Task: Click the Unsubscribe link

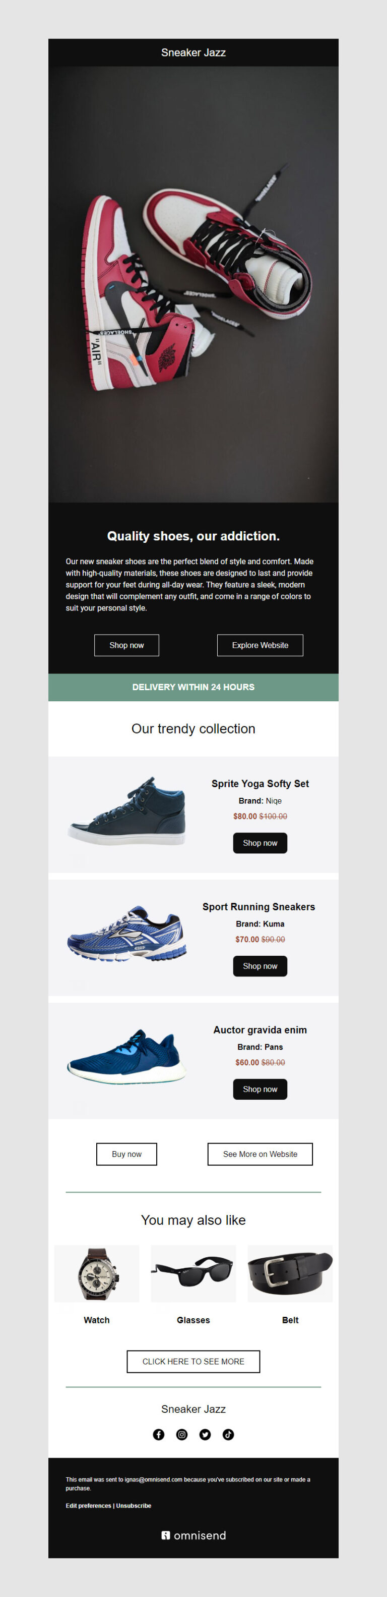Action: tap(133, 1505)
